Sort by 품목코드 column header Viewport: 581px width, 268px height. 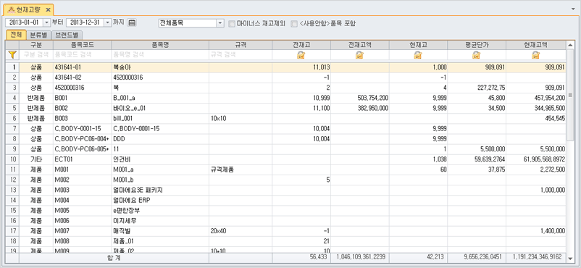point(83,45)
